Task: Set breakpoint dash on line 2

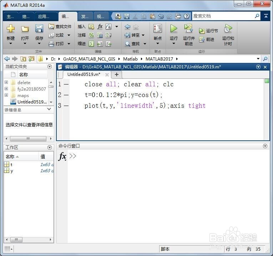Action: pyautogui.click(x=66, y=95)
